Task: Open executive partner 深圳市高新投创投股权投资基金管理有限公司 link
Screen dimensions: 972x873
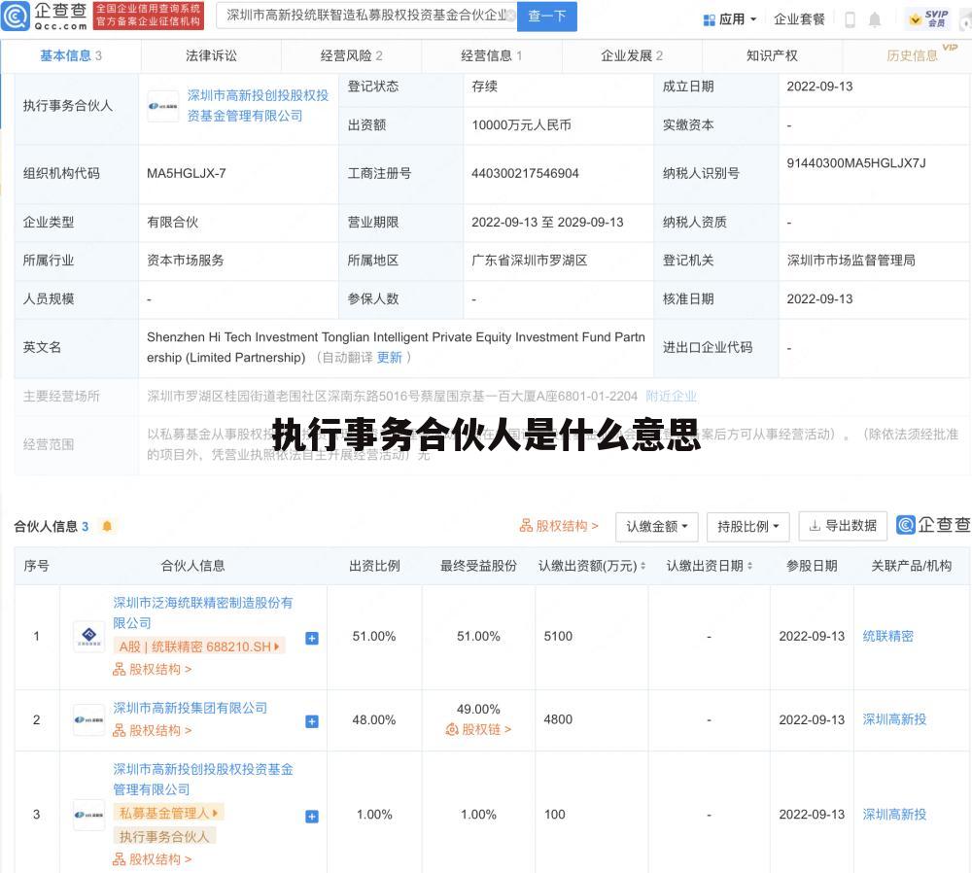Action: pyautogui.click(x=258, y=105)
